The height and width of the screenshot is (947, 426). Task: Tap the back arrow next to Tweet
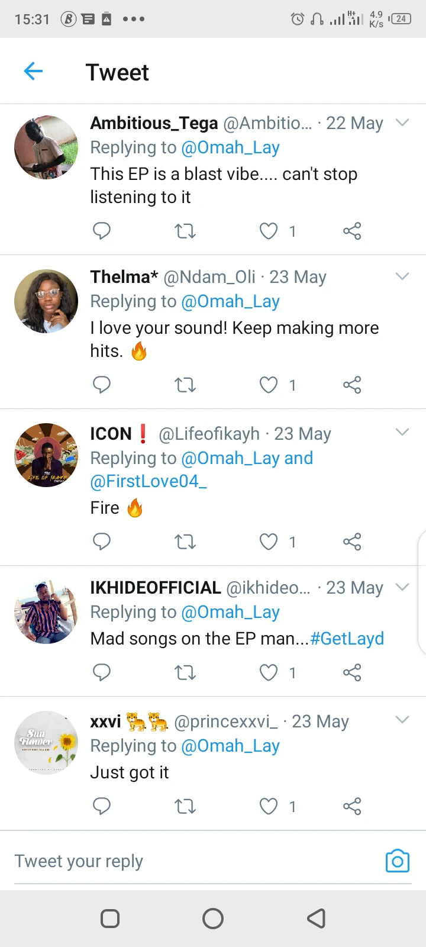33,72
